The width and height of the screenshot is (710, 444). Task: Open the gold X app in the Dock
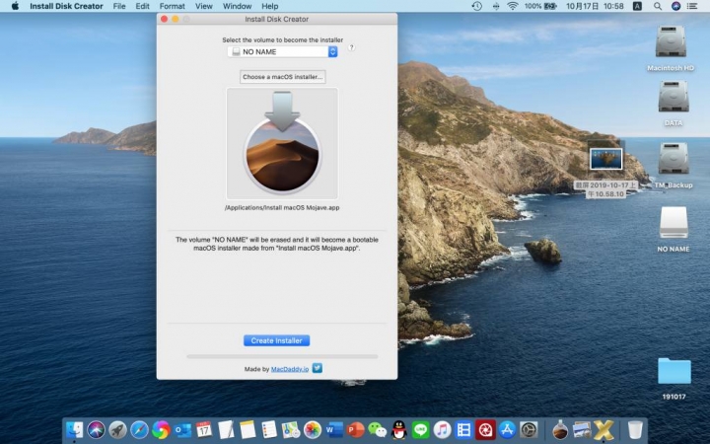[x=603, y=429]
